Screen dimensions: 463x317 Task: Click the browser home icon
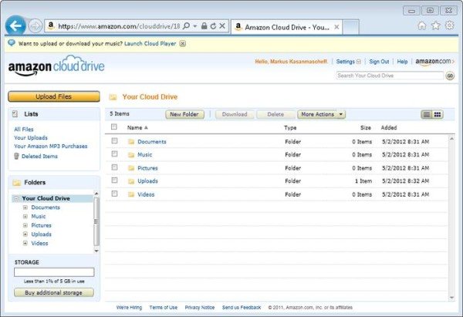[x=422, y=25]
